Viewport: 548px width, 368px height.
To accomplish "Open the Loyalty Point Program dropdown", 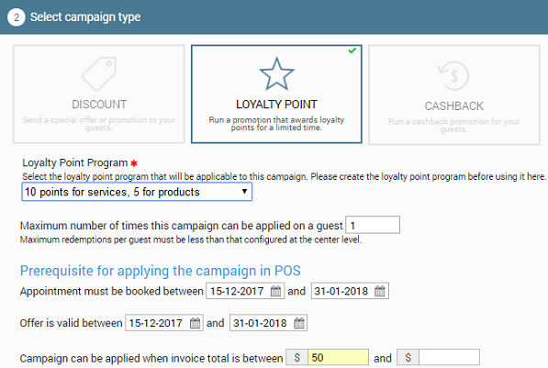I will (x=137, y=192).
